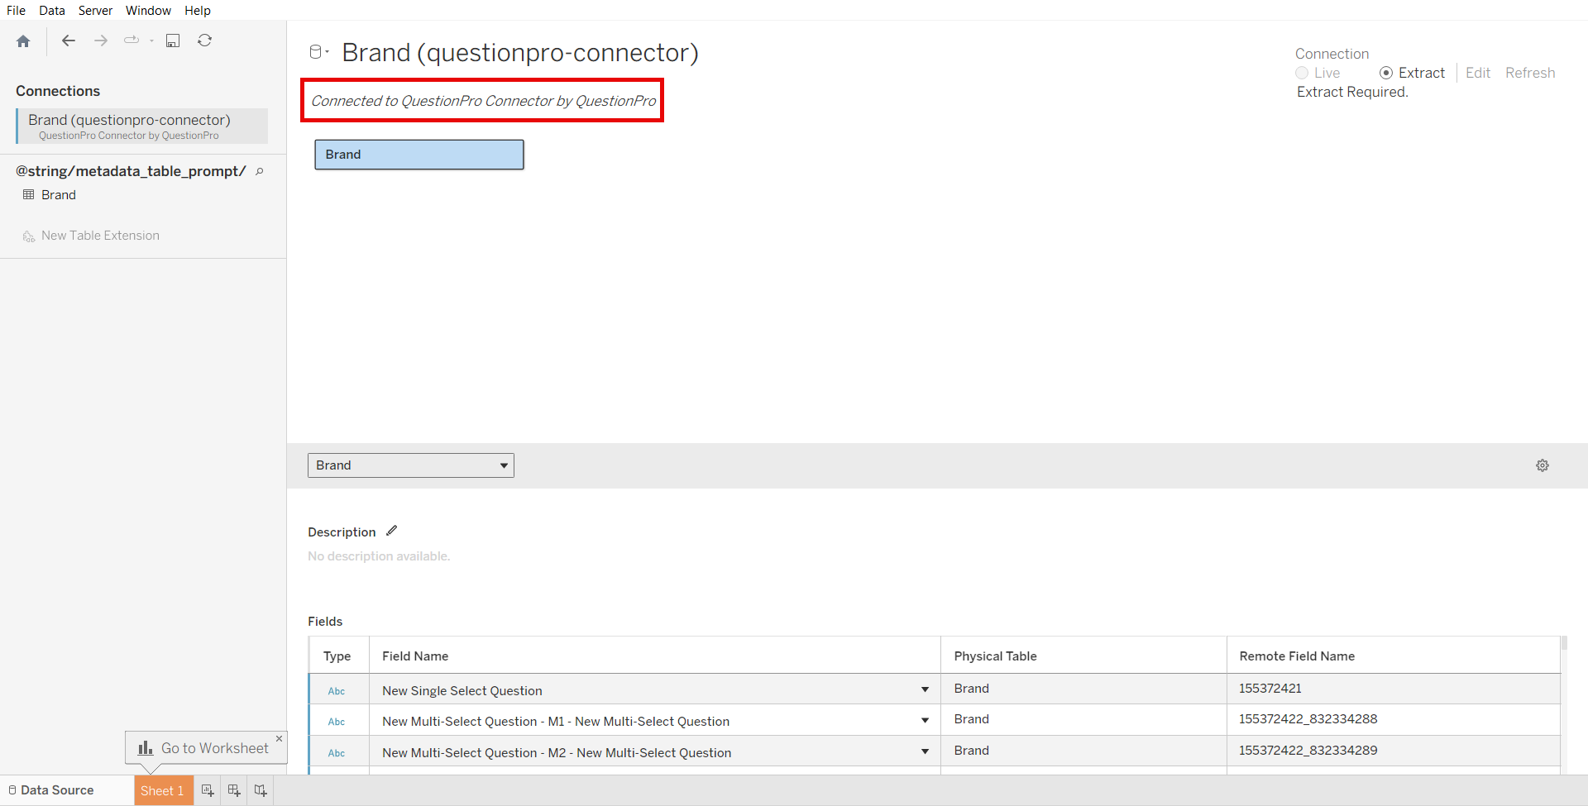1588x806 pixels.
Task: Close the Go to Worksheet tooltip
Action: click(280, 738)
